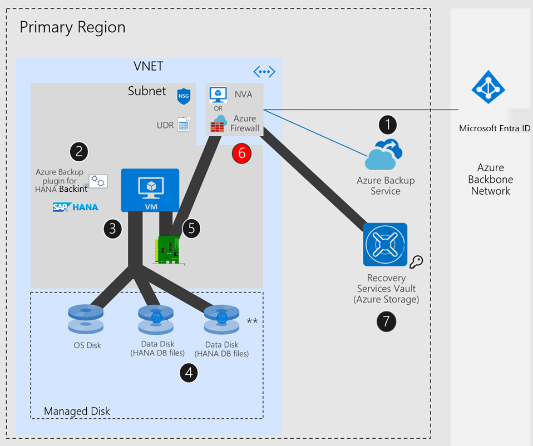This screenshot has height=446, width=533.
Task: Expand the Primary Region boundary
Action: click(72, 27)
